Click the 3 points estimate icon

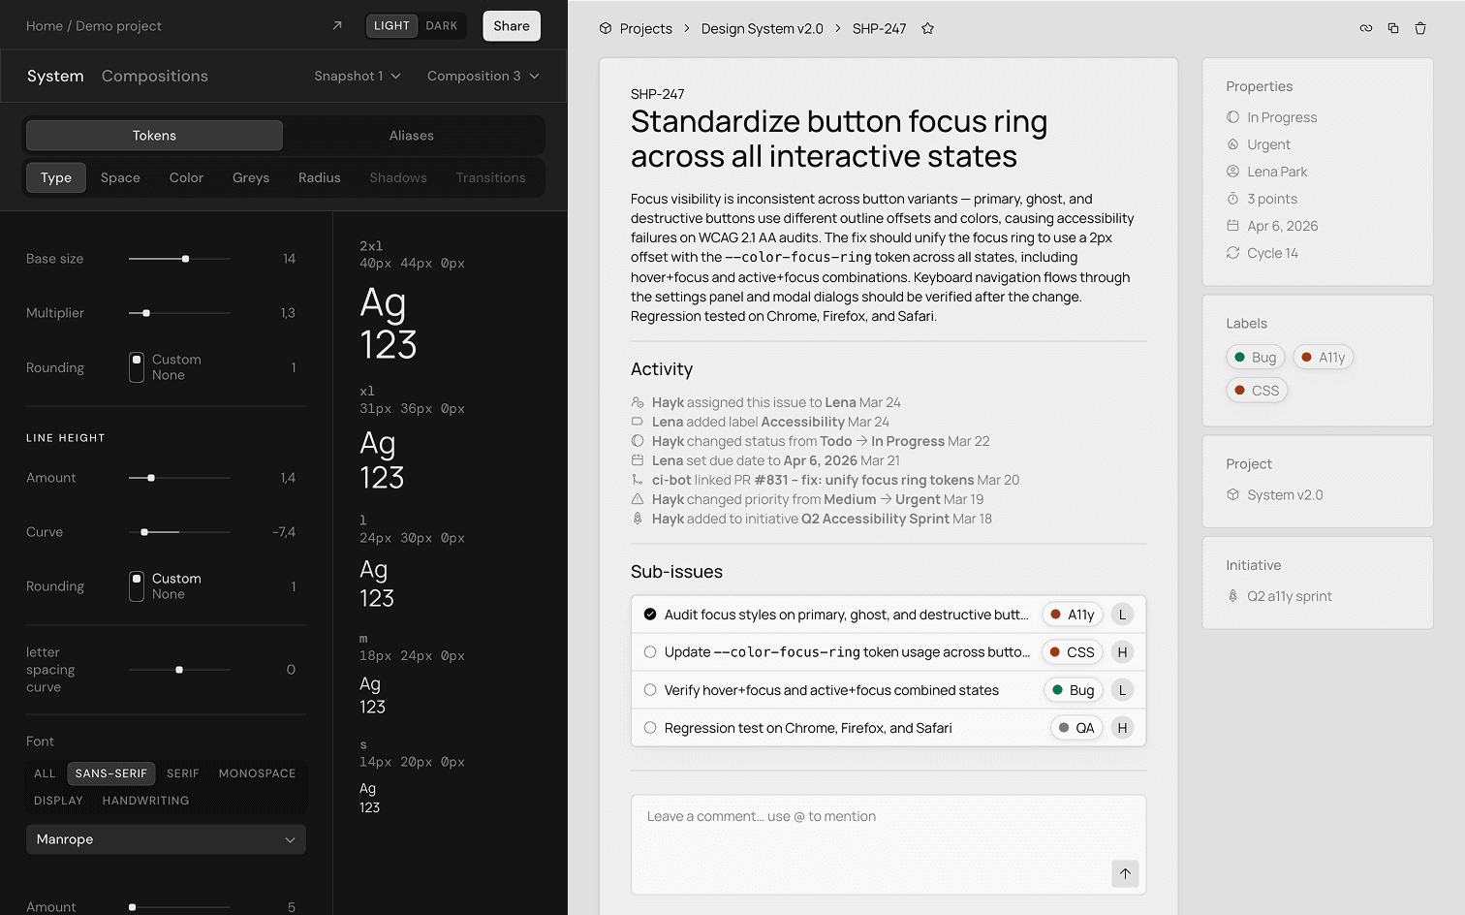point(1232,199)
